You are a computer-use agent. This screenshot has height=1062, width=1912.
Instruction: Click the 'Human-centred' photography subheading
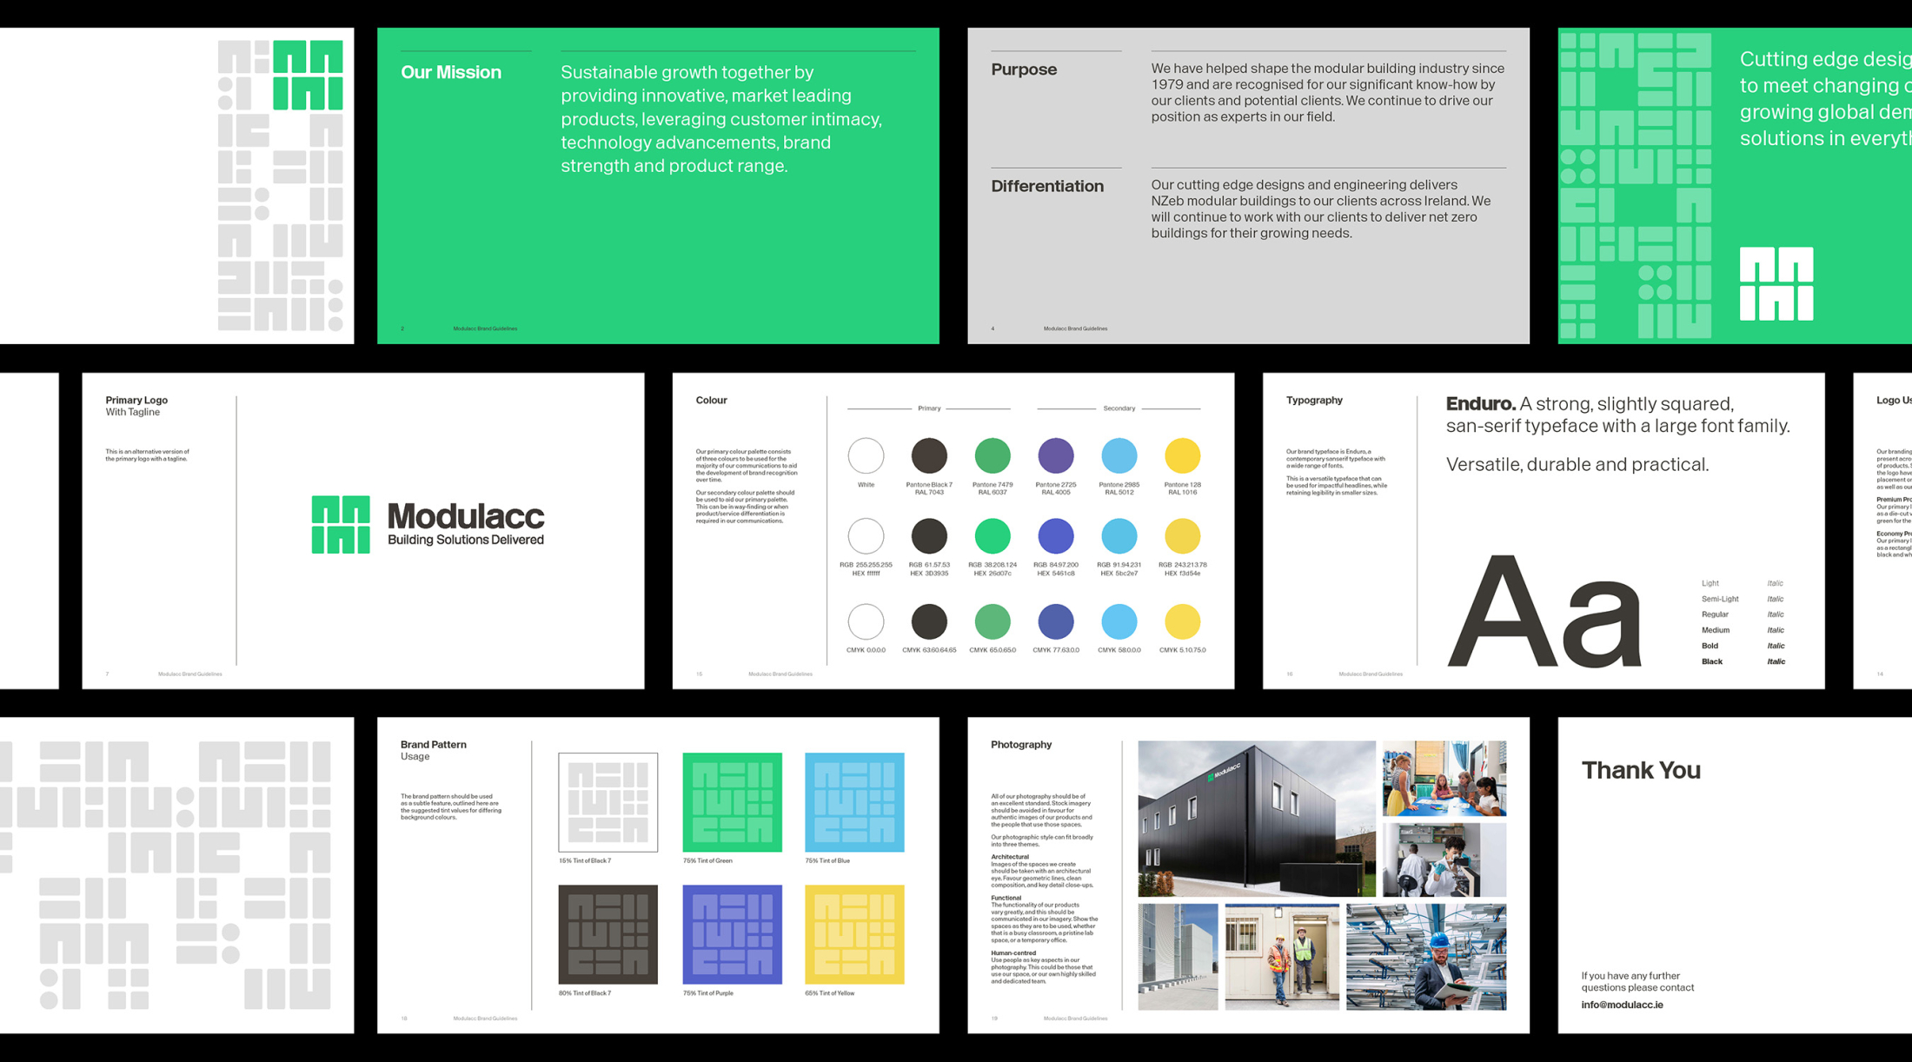(x=1013, y=952)
